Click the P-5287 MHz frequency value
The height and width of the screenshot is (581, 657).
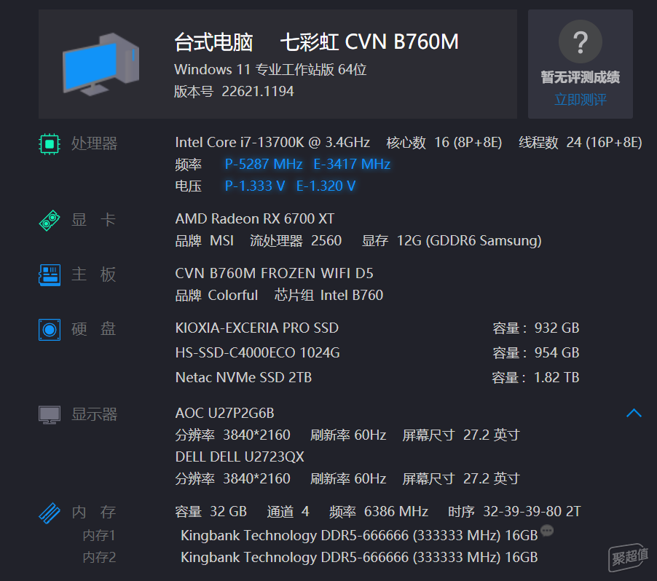(264, 165)
